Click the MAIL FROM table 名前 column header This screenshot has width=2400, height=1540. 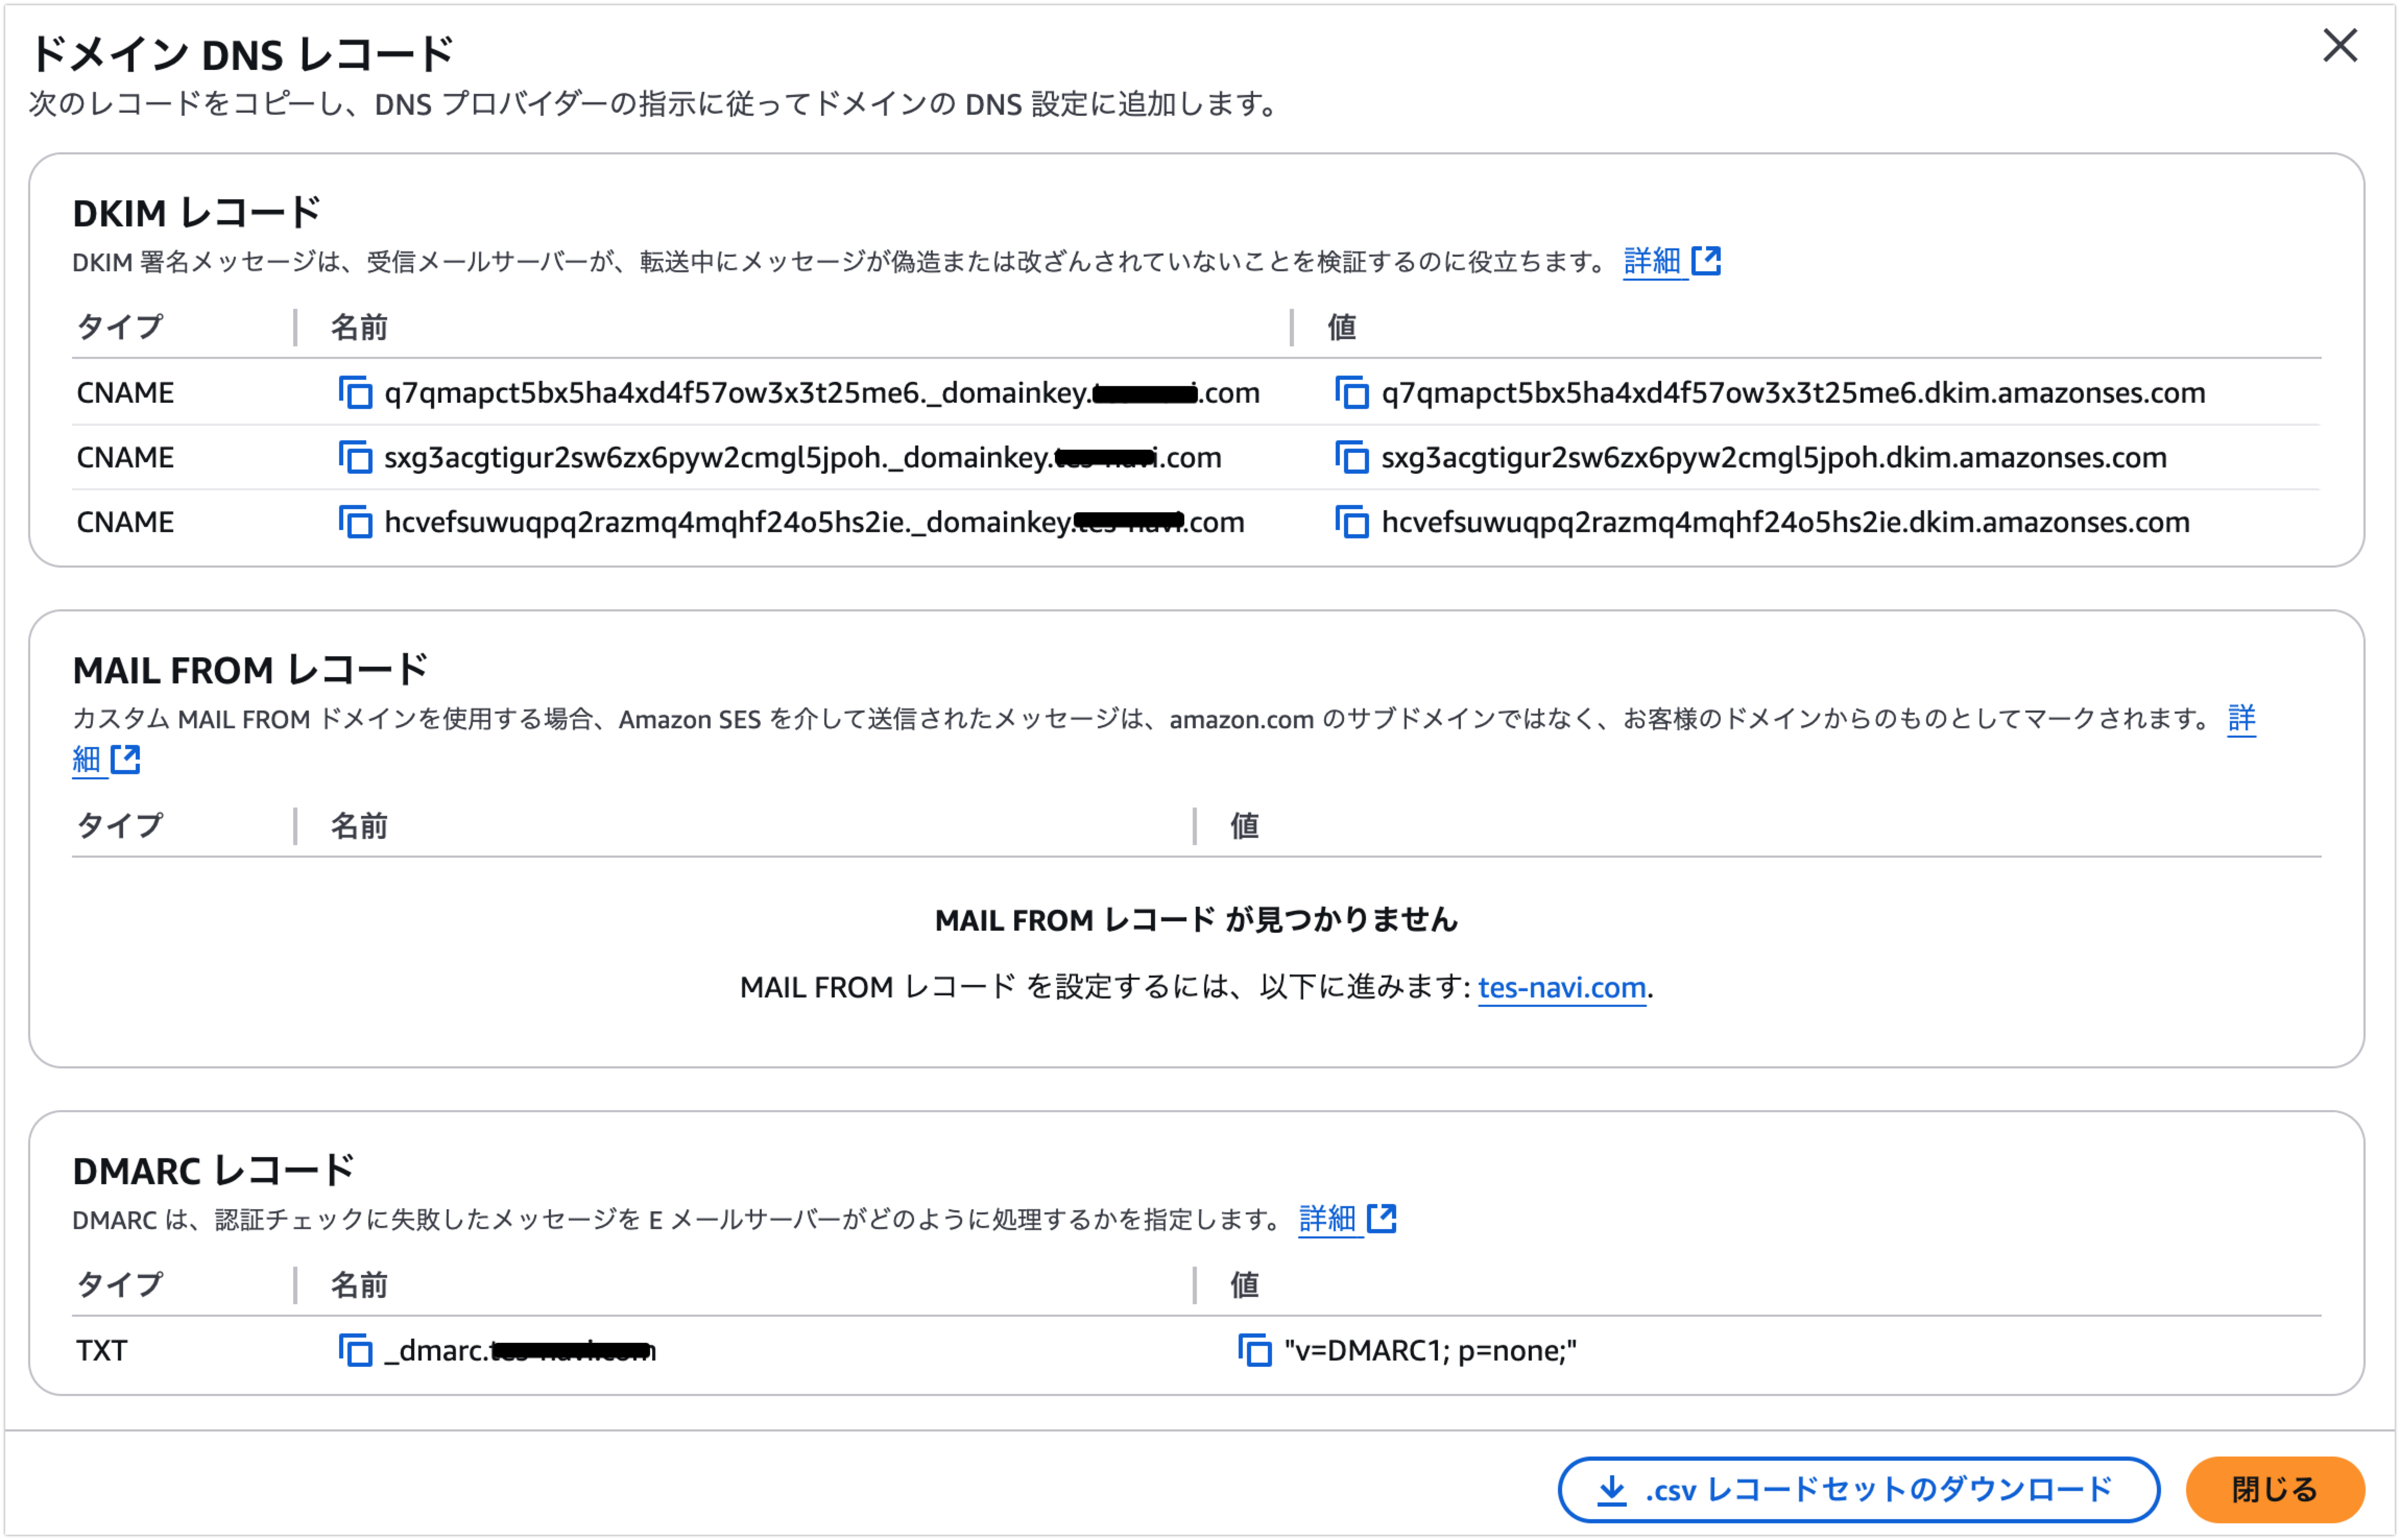359,826
